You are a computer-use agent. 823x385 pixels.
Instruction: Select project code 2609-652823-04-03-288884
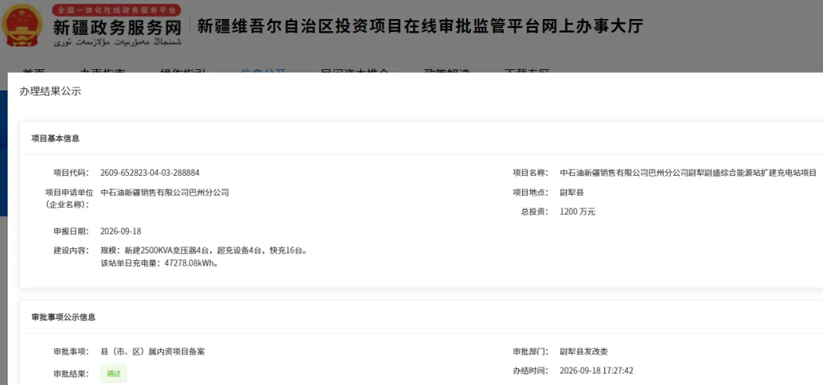(149, 173)
